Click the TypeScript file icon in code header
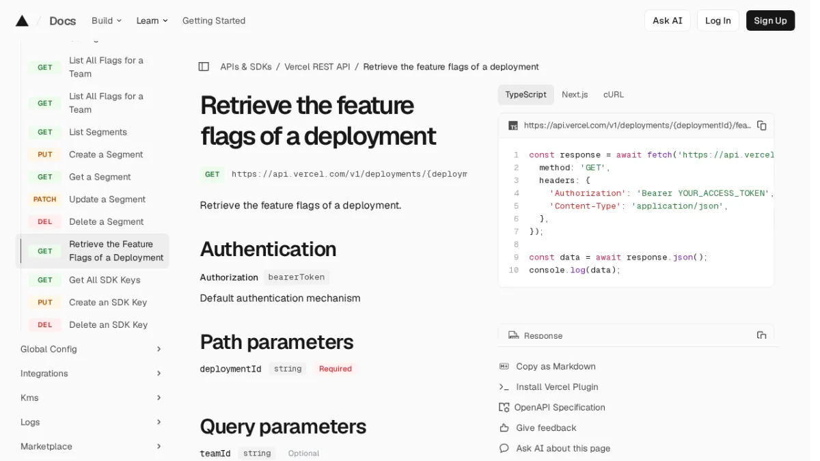This screenshot has height=461, width=820. point(513,126)
